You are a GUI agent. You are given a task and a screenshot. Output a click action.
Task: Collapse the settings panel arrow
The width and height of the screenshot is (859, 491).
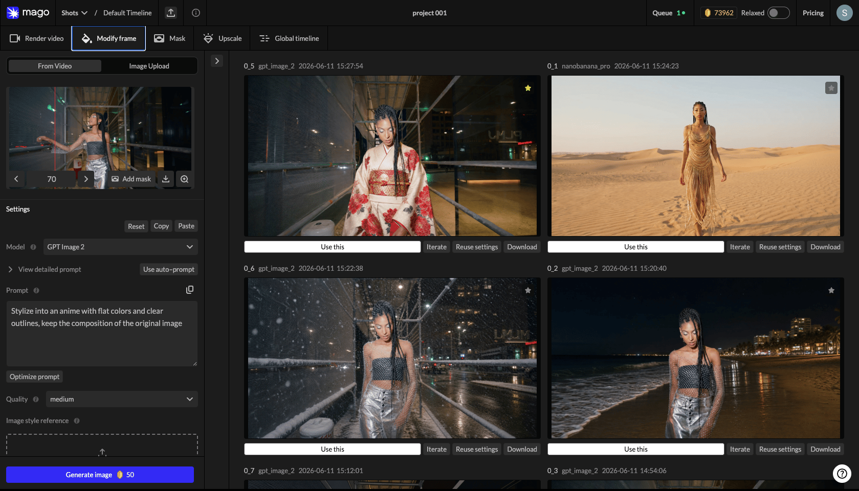point(217,61)
